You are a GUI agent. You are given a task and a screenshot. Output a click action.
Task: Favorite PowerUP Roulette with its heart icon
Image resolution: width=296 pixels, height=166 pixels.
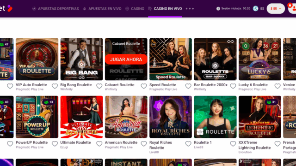click(55, 144)
